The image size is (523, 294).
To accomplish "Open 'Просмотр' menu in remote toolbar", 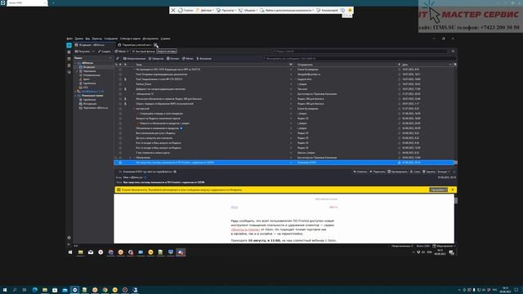I will pyautogui.click(x=226, y=11).
